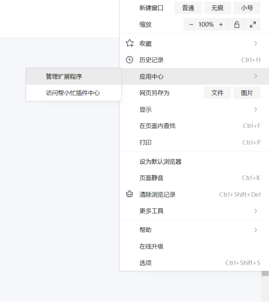Expand the 显示 submenu arrow
This screenshot has width=269, height=302.
[x=256, y=109]
